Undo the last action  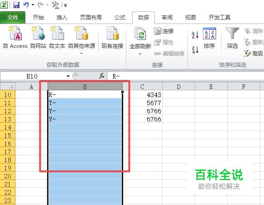(x=26, y=5)
